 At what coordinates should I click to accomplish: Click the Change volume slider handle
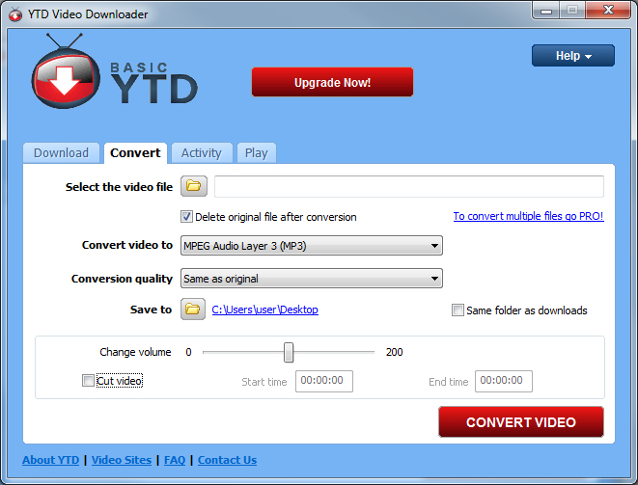click(x=289, y=352)
